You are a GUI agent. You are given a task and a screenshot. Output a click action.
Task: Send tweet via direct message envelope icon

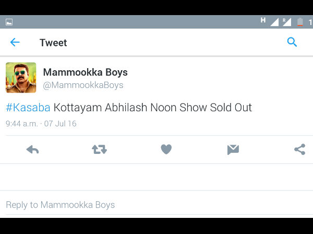233,150
